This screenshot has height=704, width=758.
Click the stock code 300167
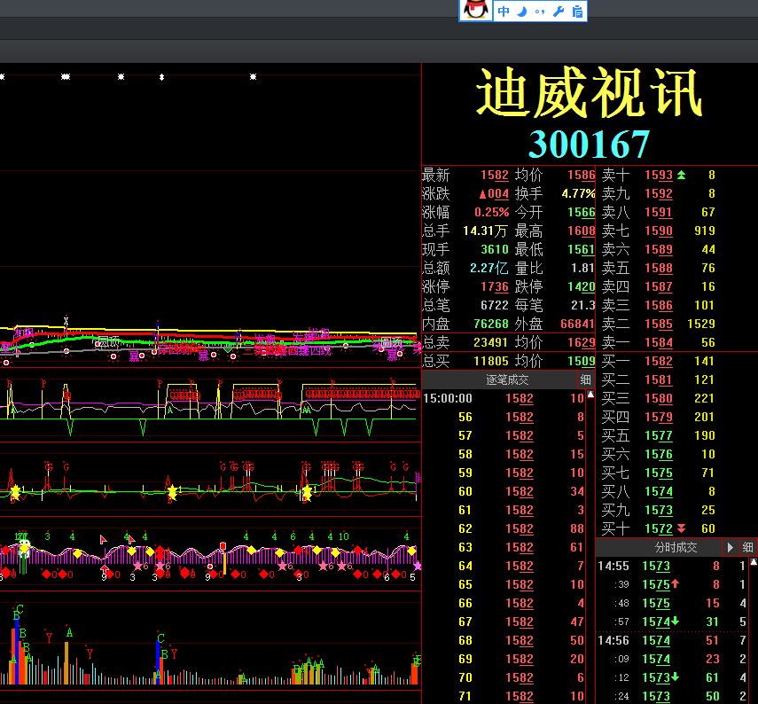pyautogui.click(x=590, y=145)
